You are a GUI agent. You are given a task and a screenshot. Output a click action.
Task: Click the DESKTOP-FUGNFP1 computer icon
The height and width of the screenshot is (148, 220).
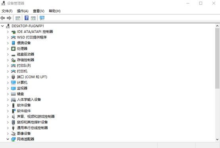click(x=8, y=26)
